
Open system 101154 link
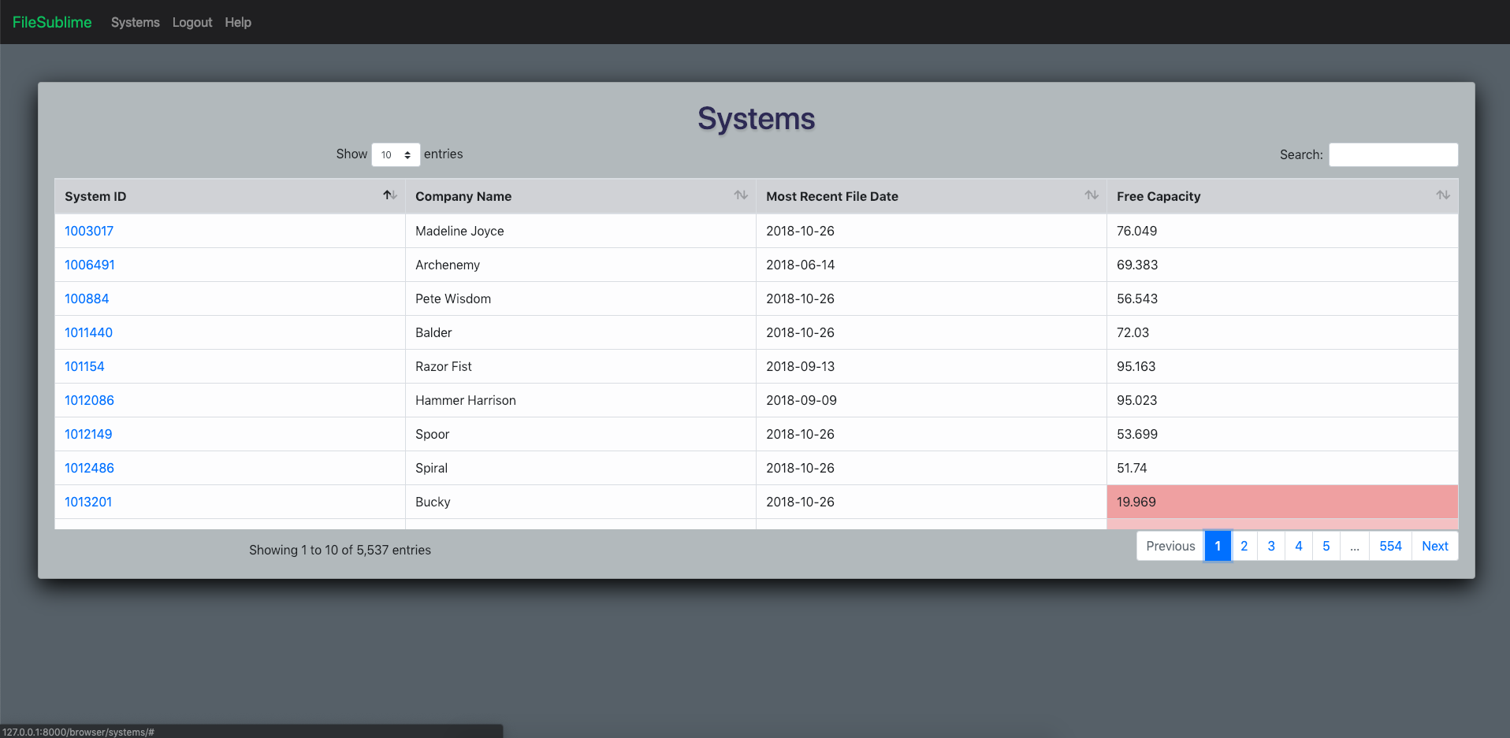84,366
